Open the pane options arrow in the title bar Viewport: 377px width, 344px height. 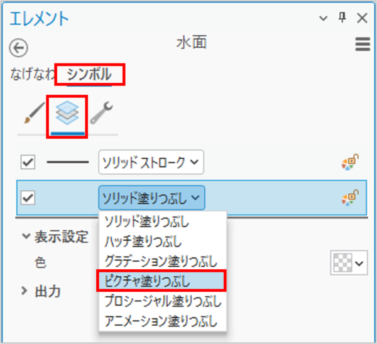click(x=325, y=18)
